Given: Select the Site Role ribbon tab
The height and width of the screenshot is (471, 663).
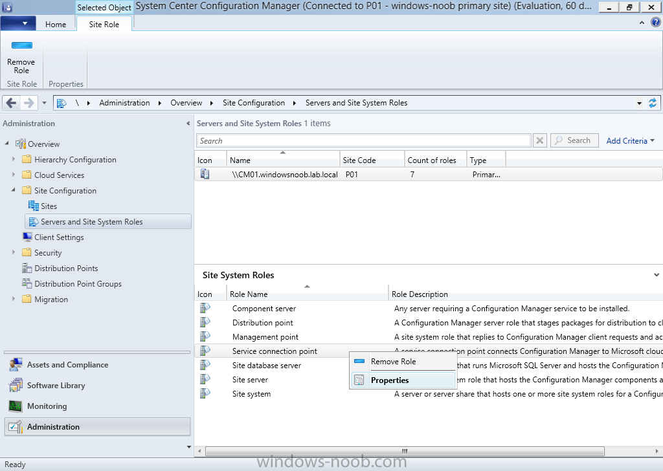Looking at the screenshot, I should click(104, 25).
